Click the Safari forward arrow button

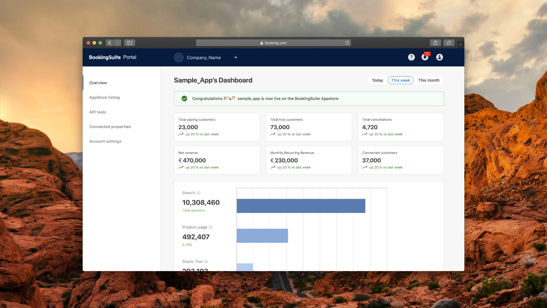117,43
